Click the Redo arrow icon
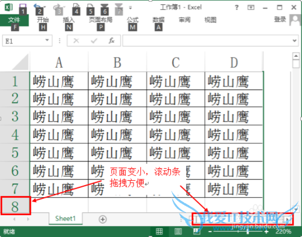Screen dimensions: 302x237 point(57,7)
